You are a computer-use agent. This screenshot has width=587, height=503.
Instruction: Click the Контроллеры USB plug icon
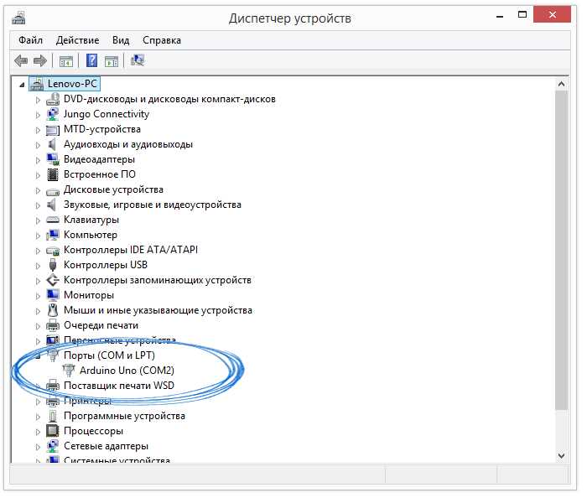coord(52,265)
